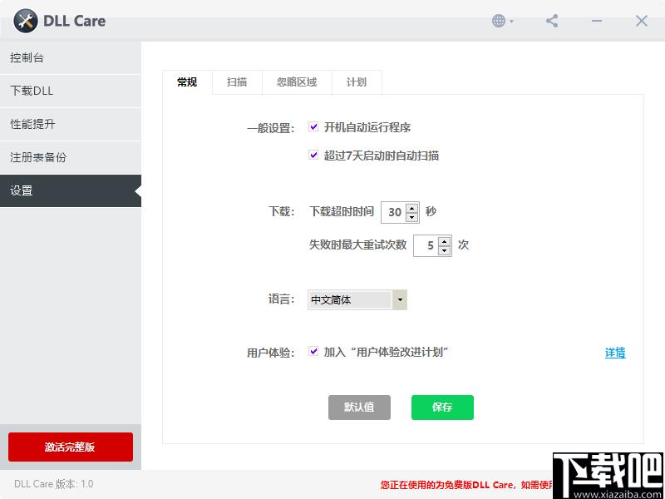The width and height of the screenshot is (665, 499).
Task: Increase max retry count with up arrow
Action: [445, 241]
